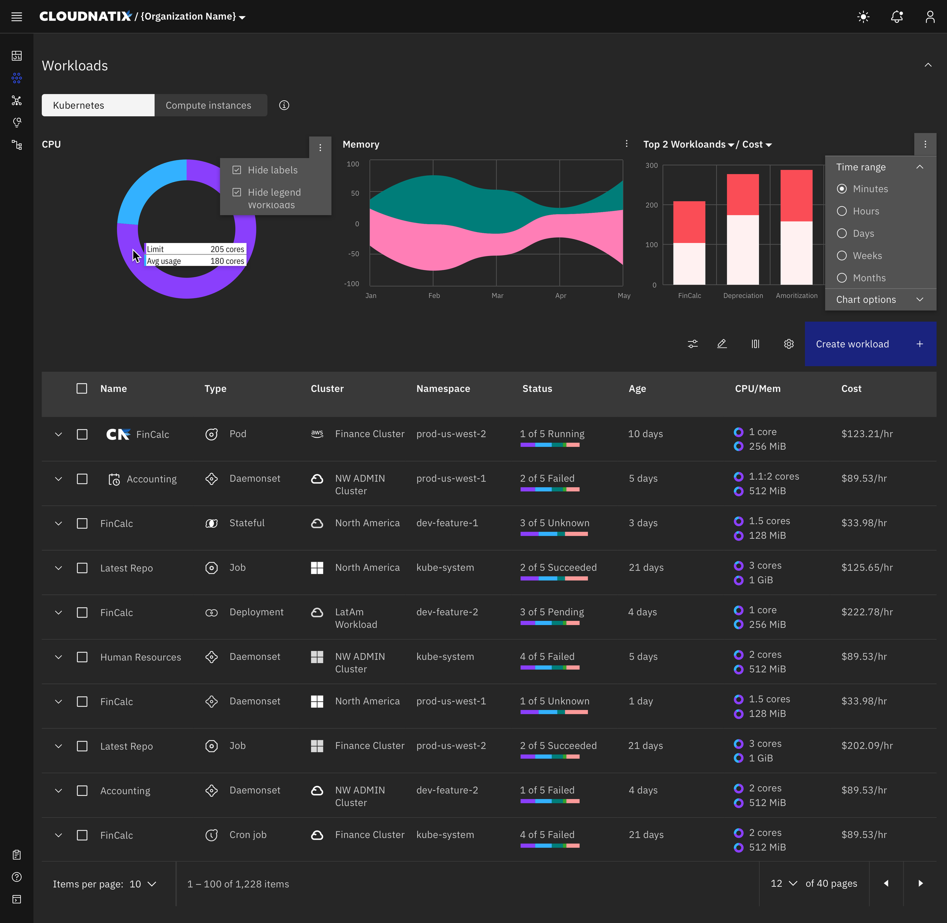Check the Hide labels checkbox
This screenshot has height=923, width=947.
237,170
